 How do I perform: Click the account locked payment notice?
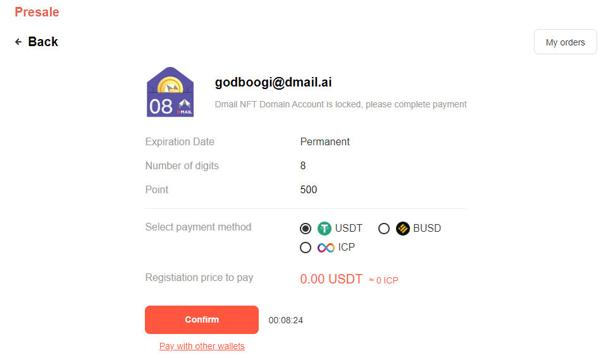coord(340,104)
